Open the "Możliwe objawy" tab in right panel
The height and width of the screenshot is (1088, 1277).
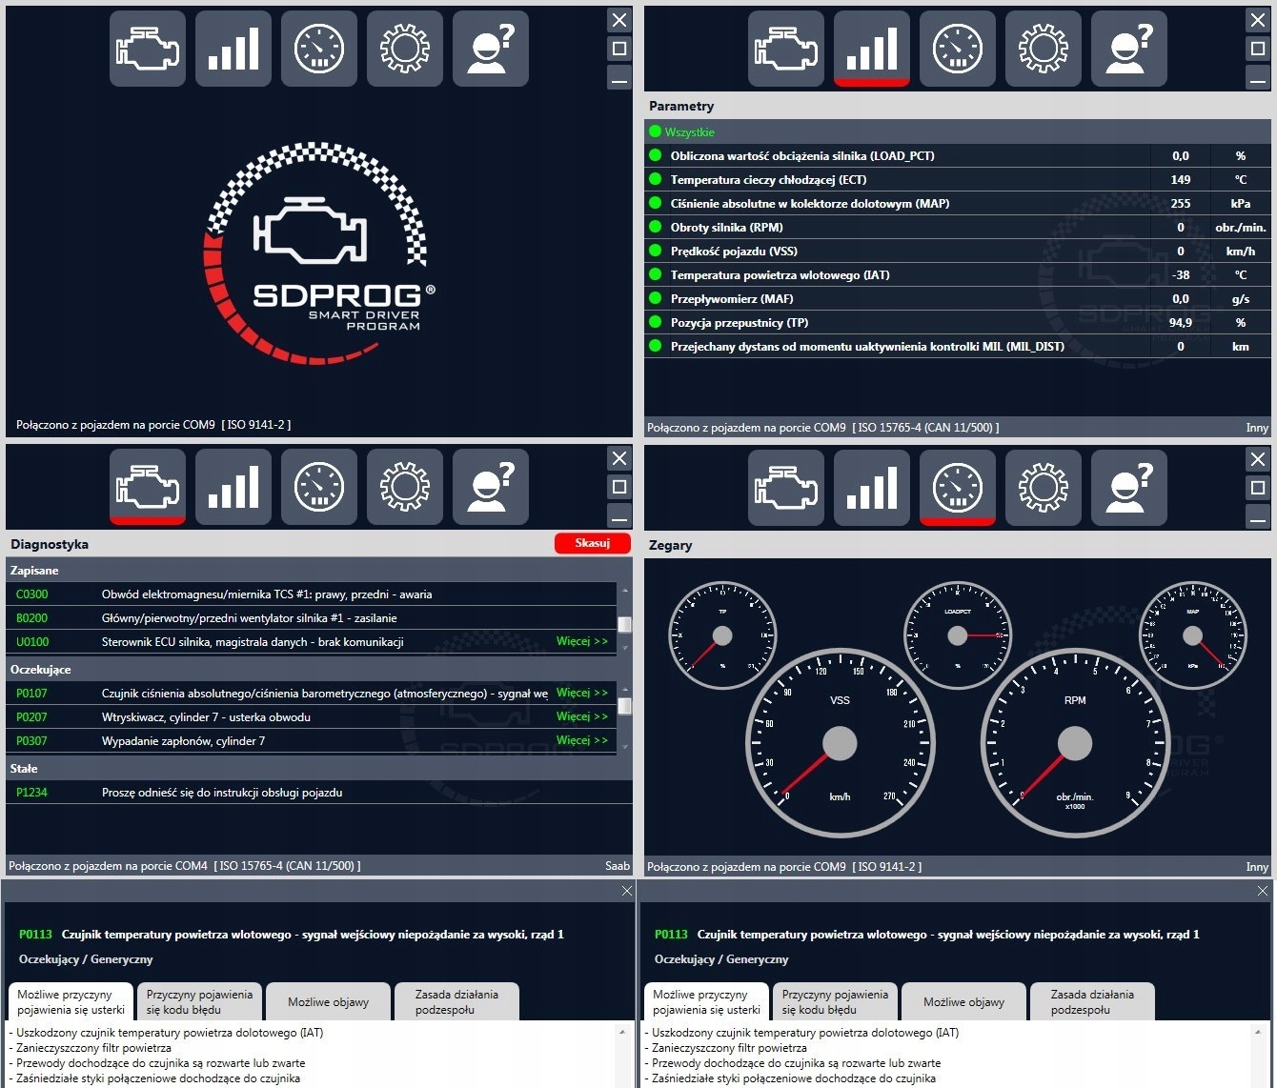(963, 1002)
